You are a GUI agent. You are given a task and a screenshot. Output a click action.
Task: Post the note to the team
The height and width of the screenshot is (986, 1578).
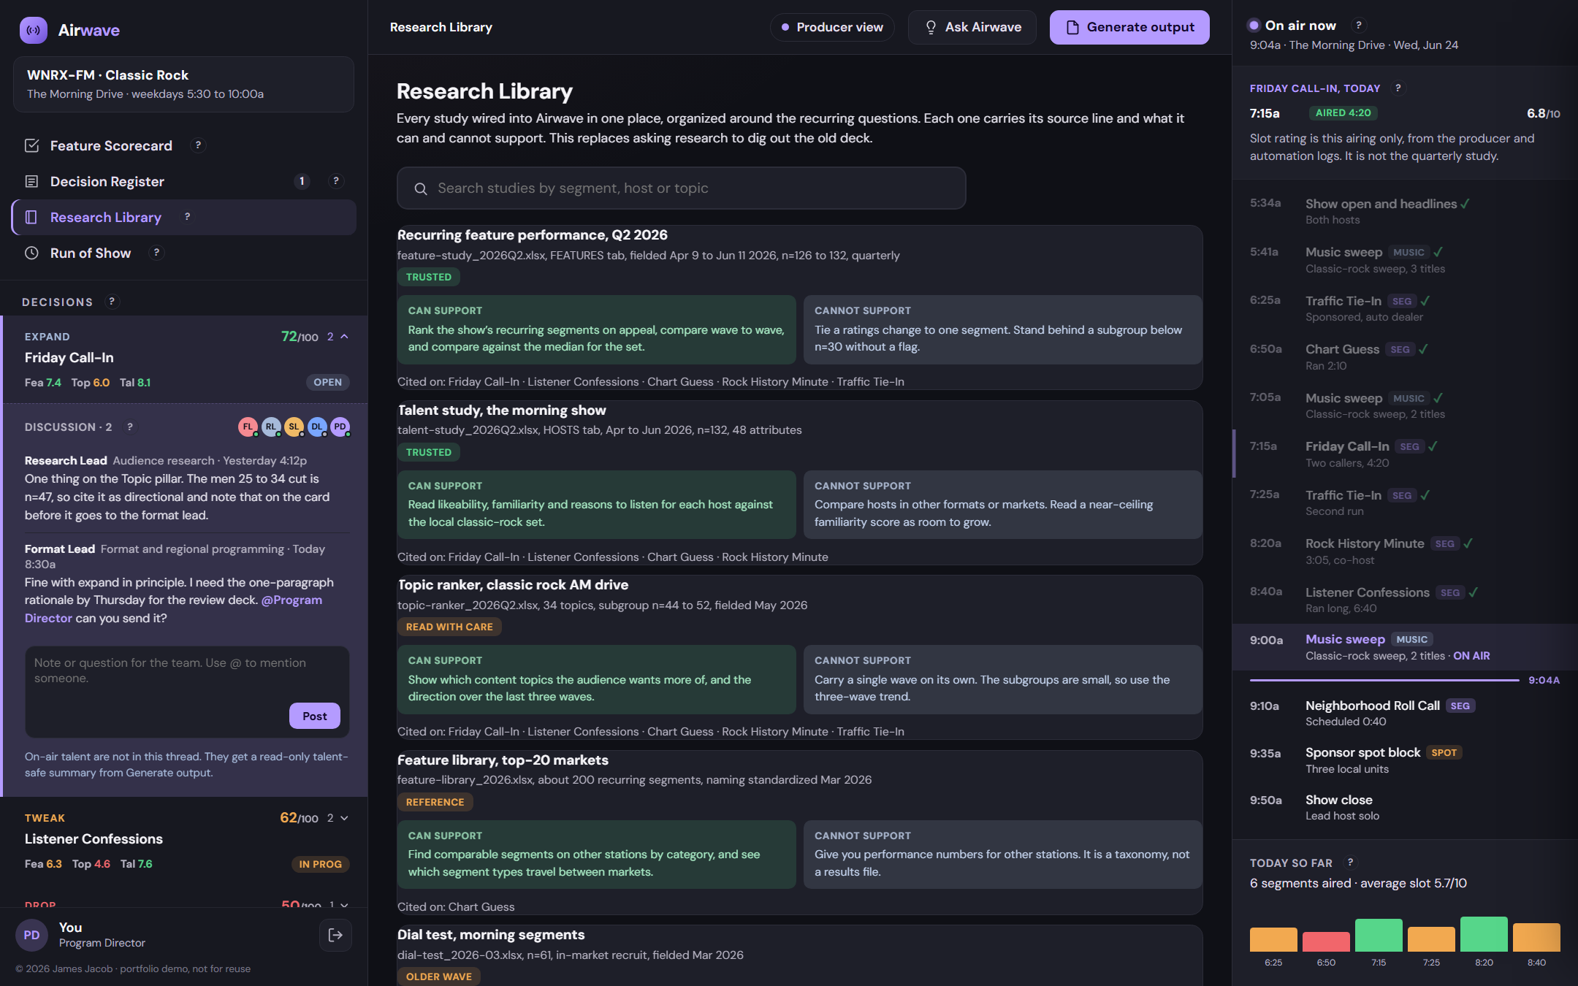pos(314,716)
